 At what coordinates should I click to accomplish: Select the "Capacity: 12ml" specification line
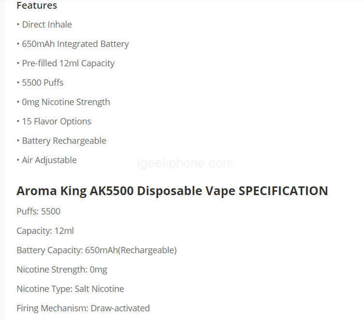[45, 231]
